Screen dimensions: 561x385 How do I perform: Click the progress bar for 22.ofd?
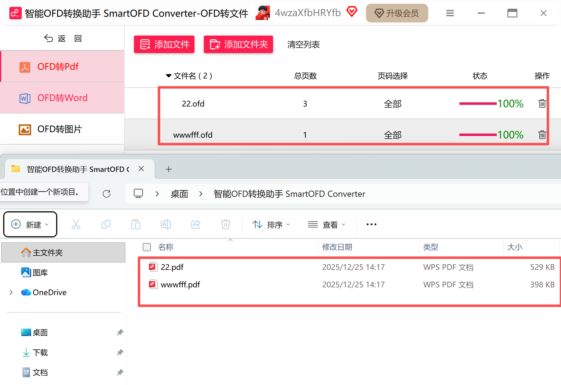[478, 104]
